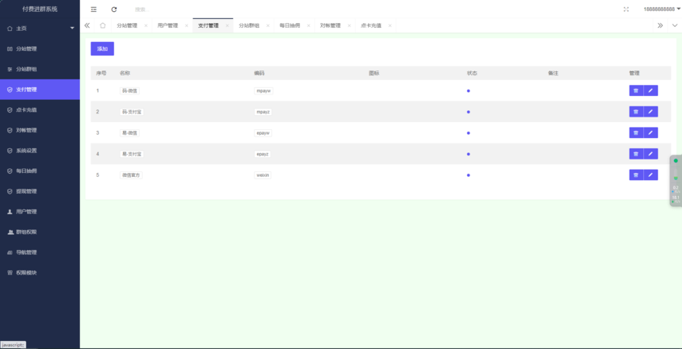Expand the 主页 sidebar menu

[x=40, y=29]
